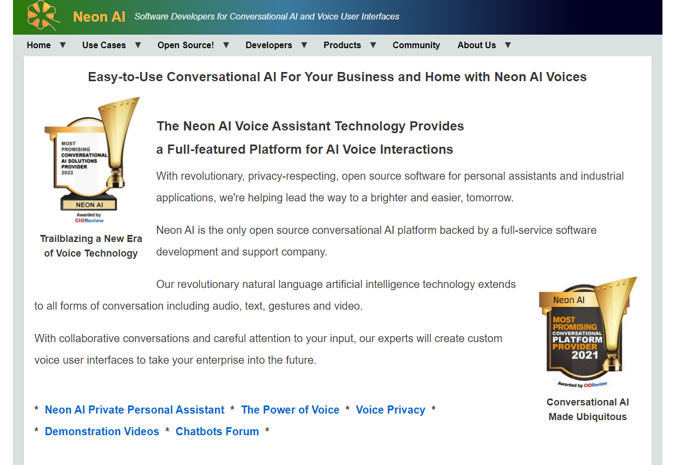Visit the Chatbots Forum link
Screen dimensions: 676x465
pos(217,431)
